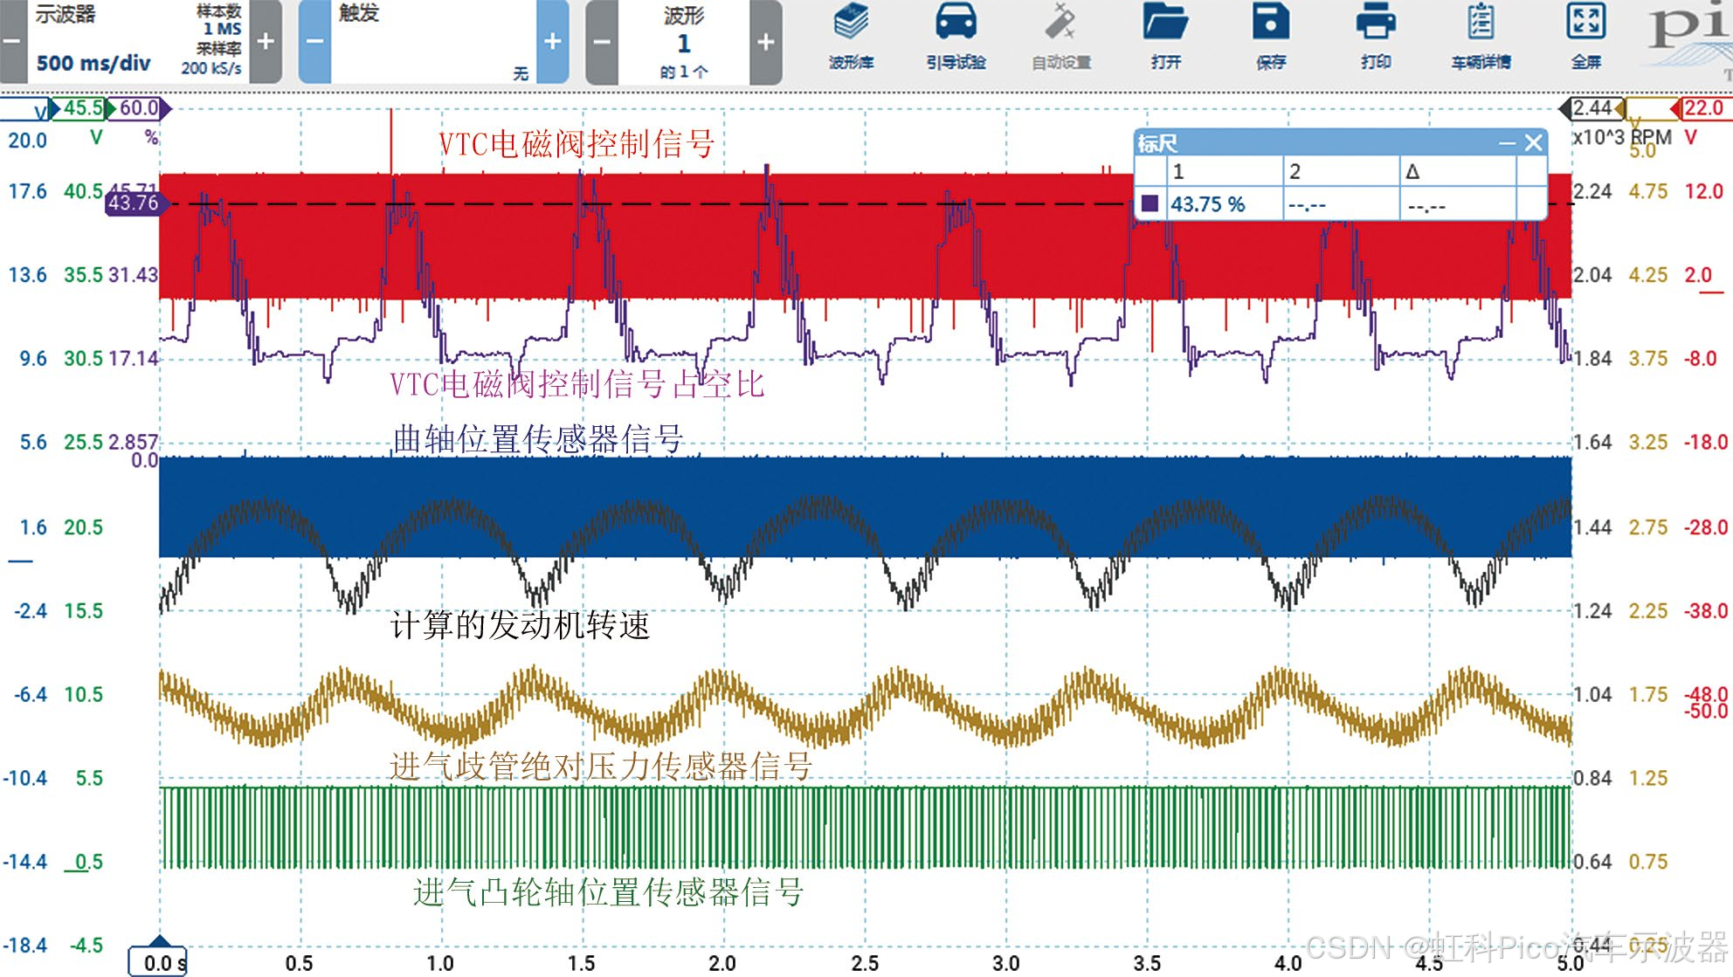
Task: Click the purple swatch in ruler table
Action: [1150, 204]
